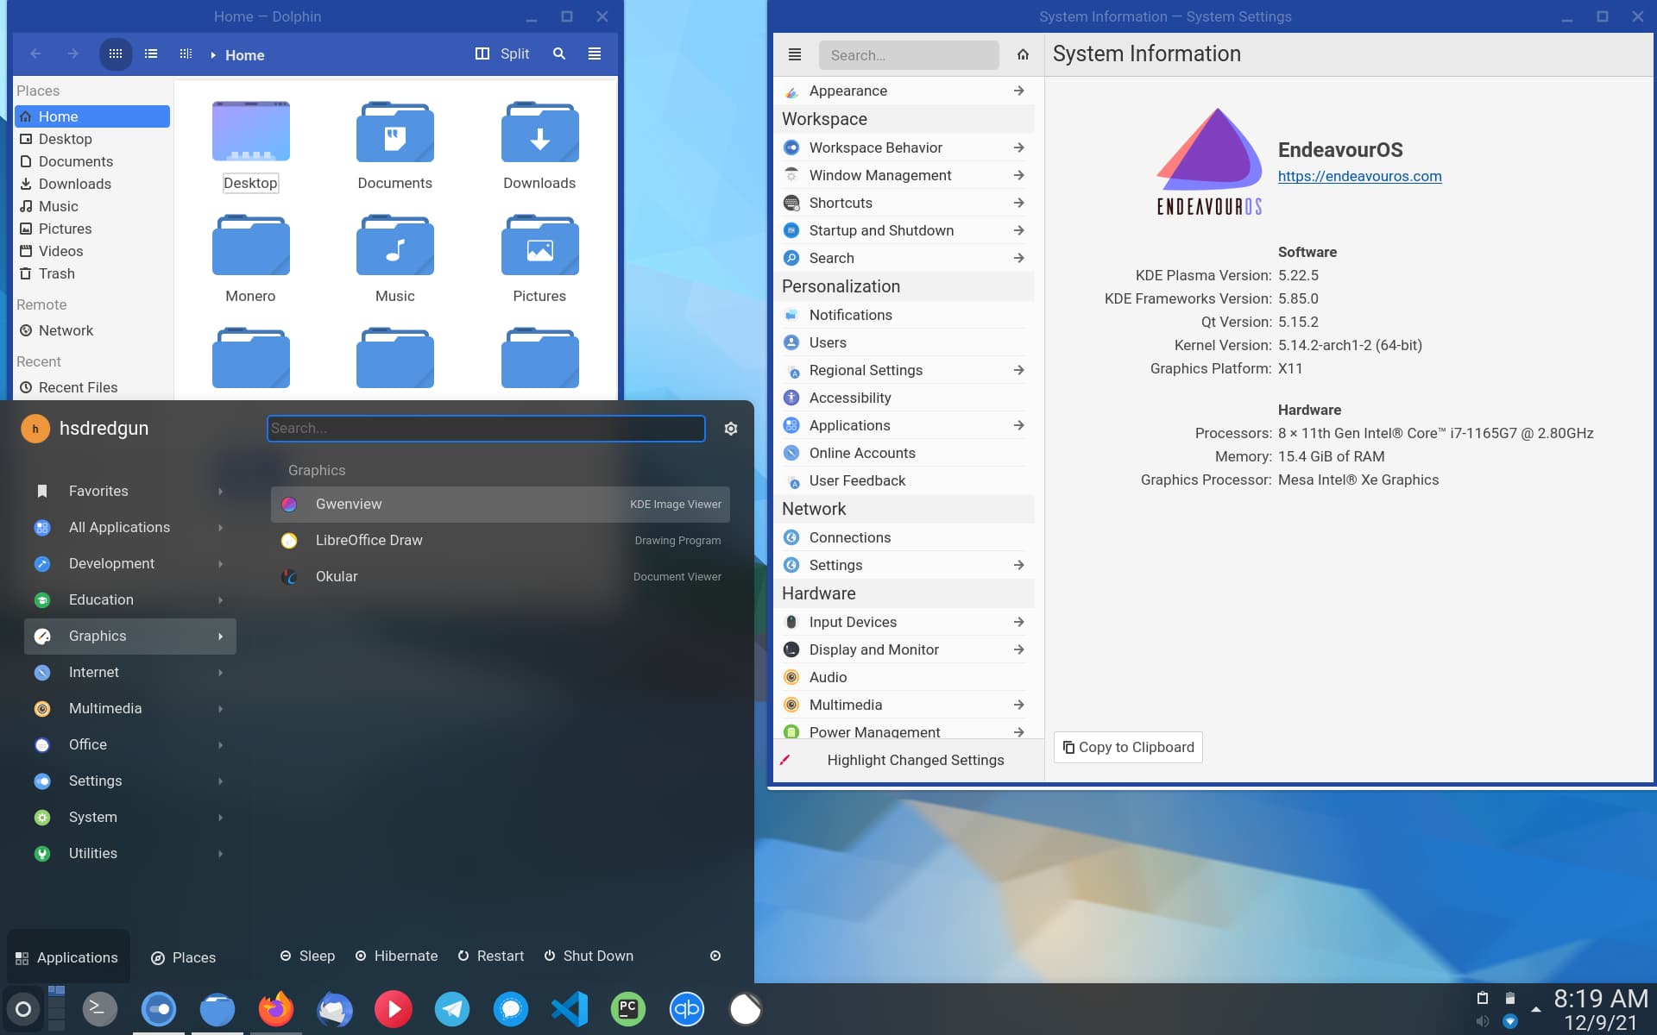Click Dolphin back navigation arrow
The image size is (1657, 1035).
[x=35, y=54]
